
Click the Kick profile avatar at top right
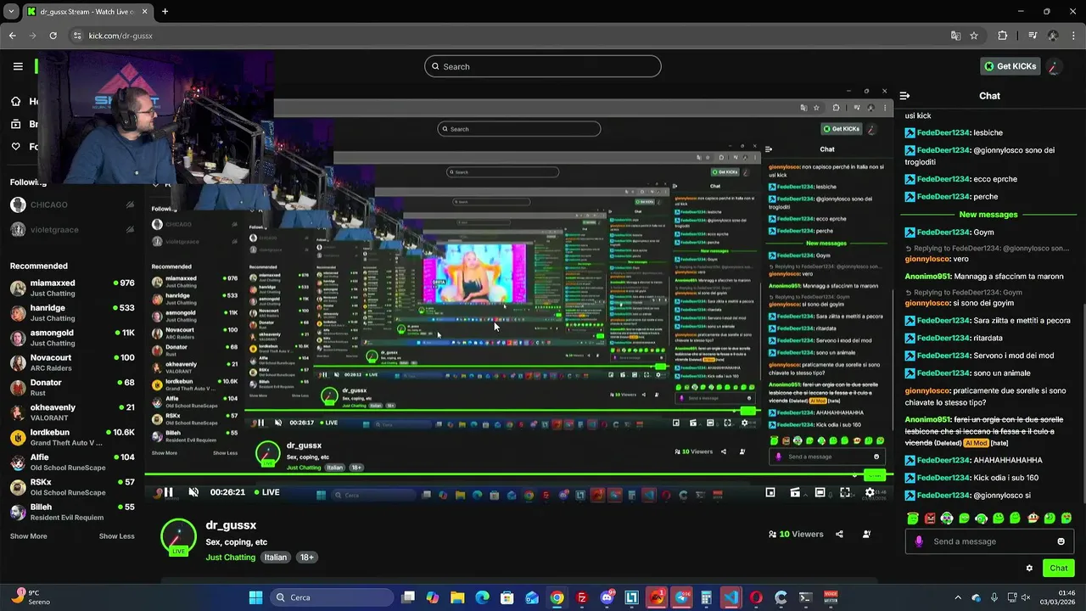tap(1053, 66)
